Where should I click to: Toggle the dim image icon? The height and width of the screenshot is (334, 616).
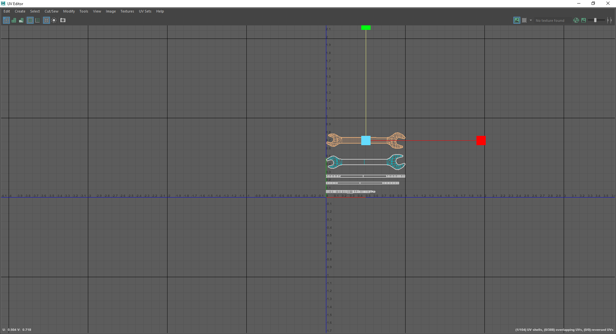point(584,20)
